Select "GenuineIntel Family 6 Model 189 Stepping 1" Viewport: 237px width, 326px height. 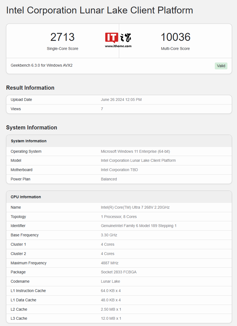click(x=139, y=226)
